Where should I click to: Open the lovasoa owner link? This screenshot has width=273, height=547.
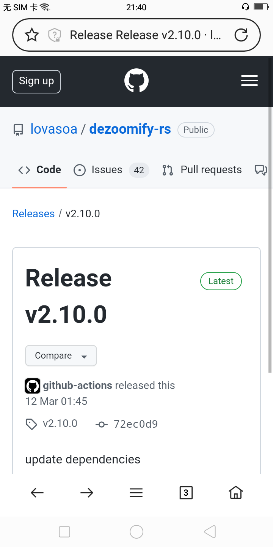(54, 129)
